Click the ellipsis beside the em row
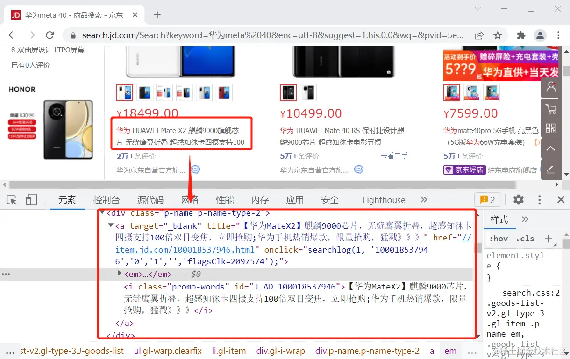This screenshot has width=570, height=359. [x=6, y=274]
